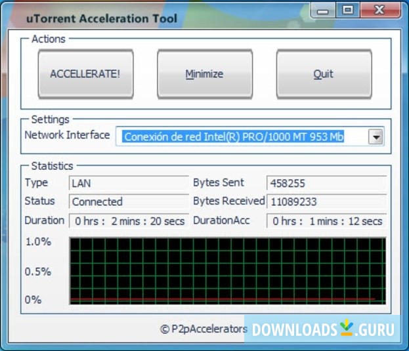Click the Actions group label
Image resolution: width=409 pixels, height=351 pixels.
(49, 39)
